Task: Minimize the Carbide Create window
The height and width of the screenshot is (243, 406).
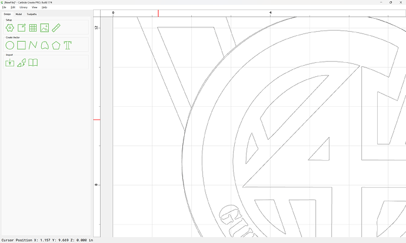Action: point(381,2)
